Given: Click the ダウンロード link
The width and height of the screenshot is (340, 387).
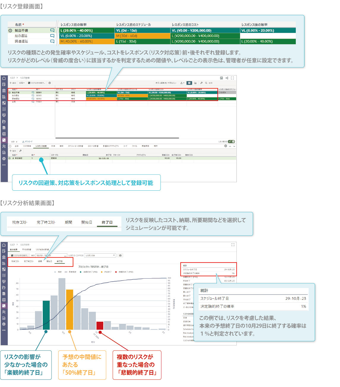Looking at the screenshot, I should pos(28,142).
